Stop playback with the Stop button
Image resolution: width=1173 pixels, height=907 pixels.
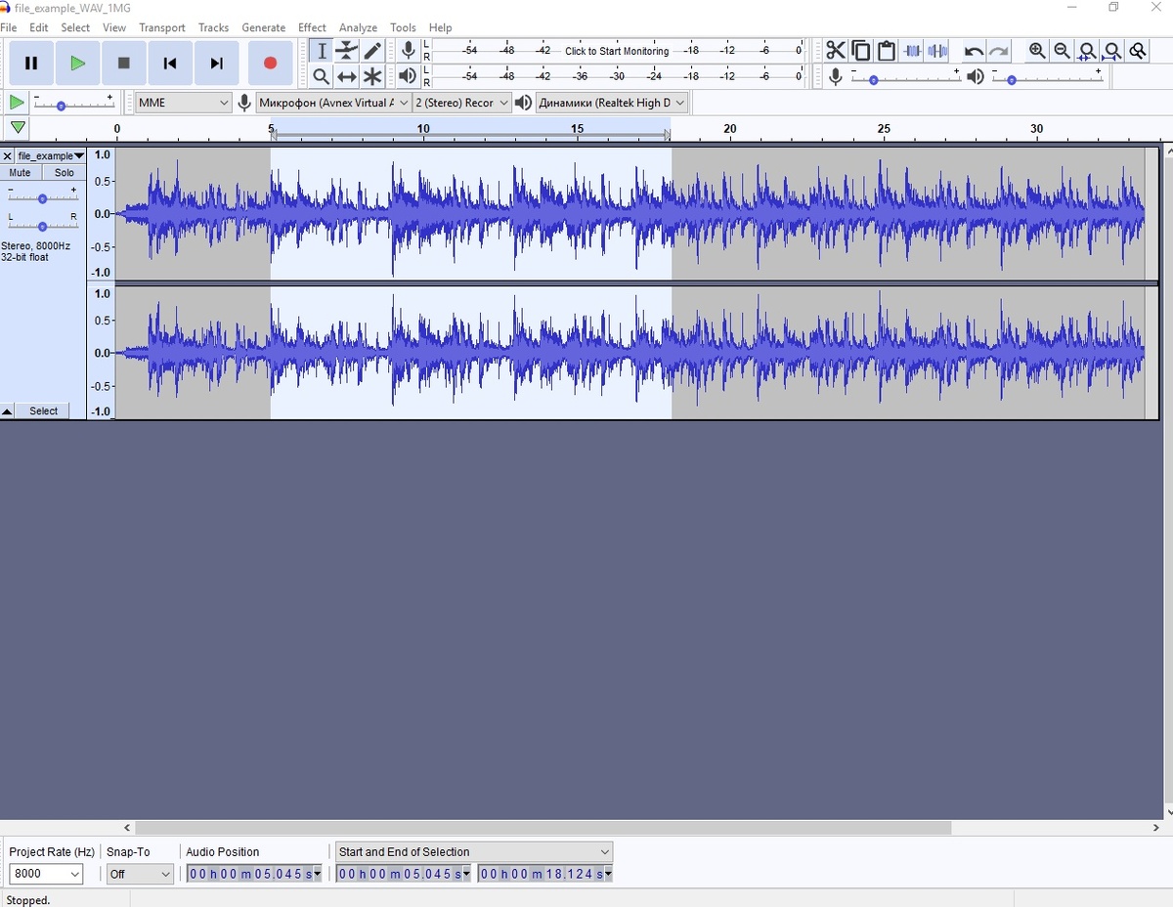click(123, 64)
